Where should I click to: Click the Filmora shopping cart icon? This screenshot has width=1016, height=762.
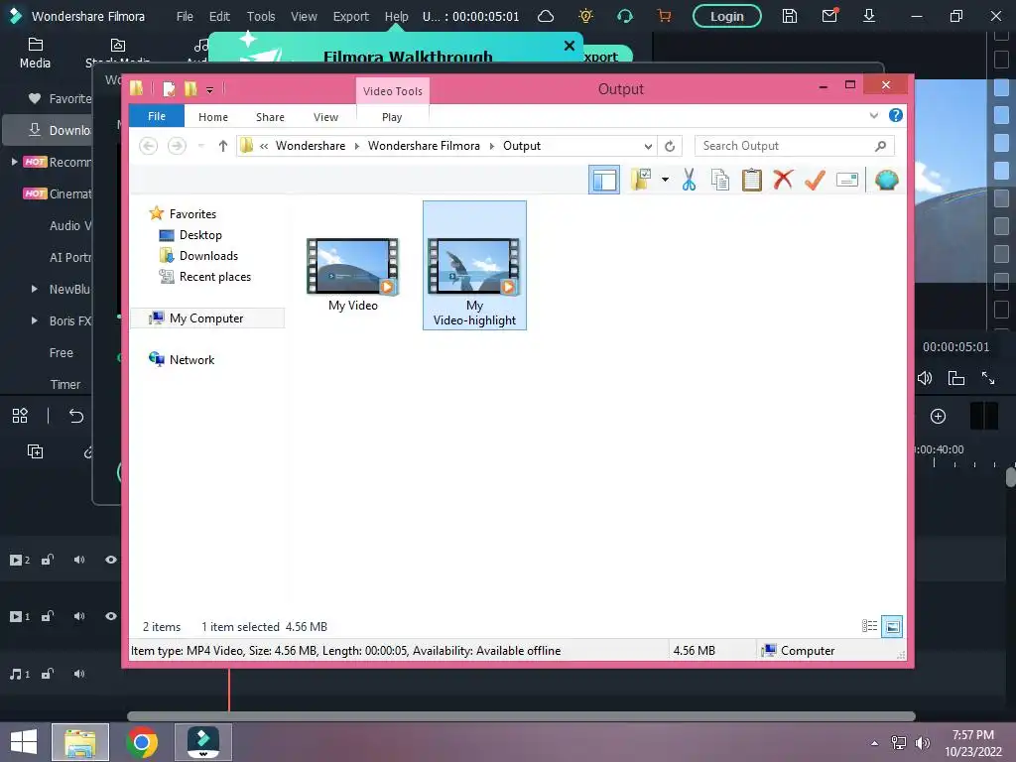[x=664, y=16]
